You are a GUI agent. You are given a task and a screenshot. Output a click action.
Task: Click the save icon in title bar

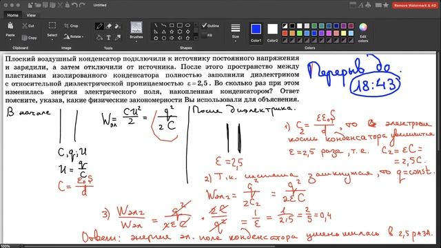point(45,5)
